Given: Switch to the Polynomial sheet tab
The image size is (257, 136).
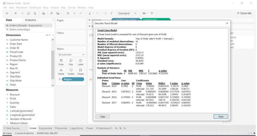Looking at the screenshot, I should coord(61,128).
